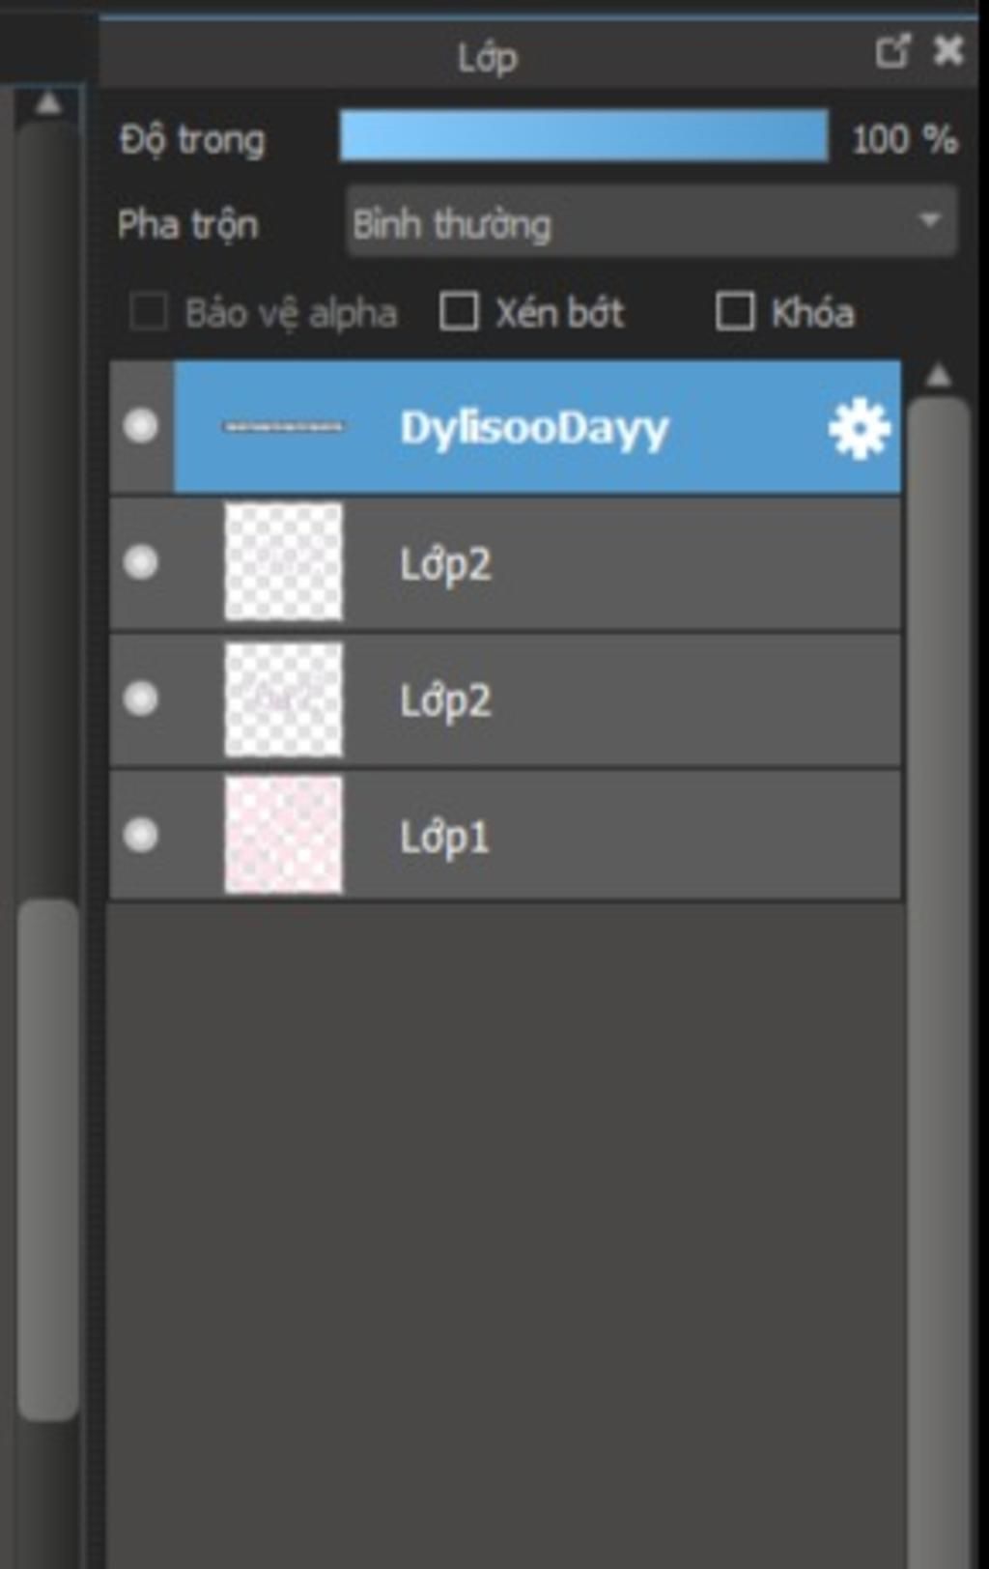Click the arrow on the Bình thường combo box
The width and height of the screenshot is (989, 1569).
(930, 221)
